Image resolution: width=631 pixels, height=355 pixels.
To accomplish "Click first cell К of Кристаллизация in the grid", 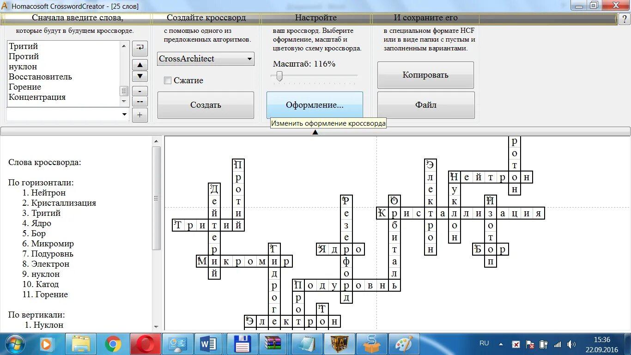I will pos(382,213).
